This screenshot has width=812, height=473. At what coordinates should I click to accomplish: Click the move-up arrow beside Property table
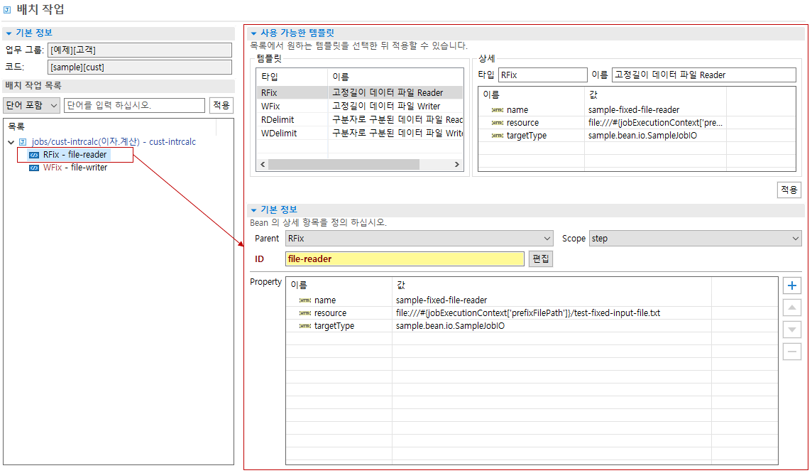[792, 308]
